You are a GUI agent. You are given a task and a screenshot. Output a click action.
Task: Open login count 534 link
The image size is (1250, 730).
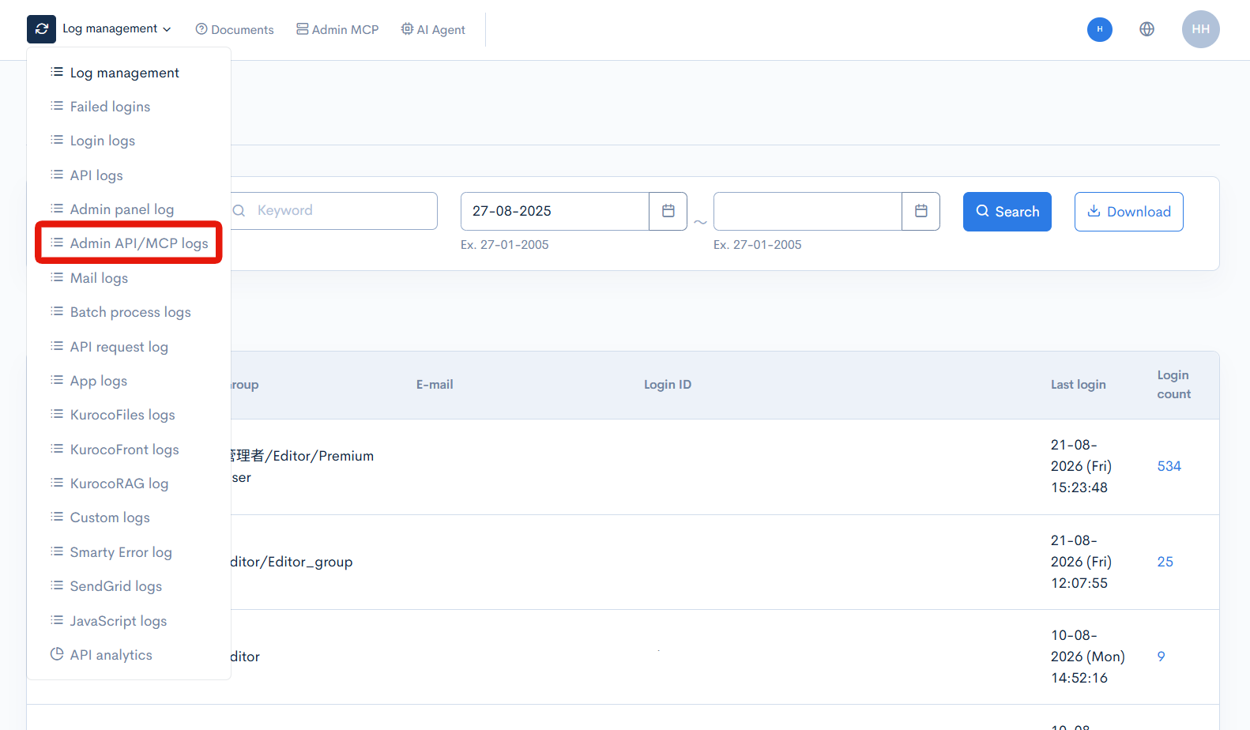[x=1169, y=466]
